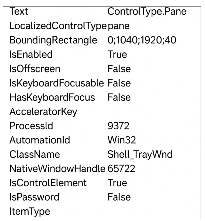Select the BoundingRectangle property row label
Screen dimensions: 205x221
tap(53, 41)
